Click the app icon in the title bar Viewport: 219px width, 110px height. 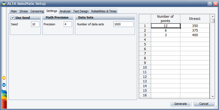click(4, 4)
